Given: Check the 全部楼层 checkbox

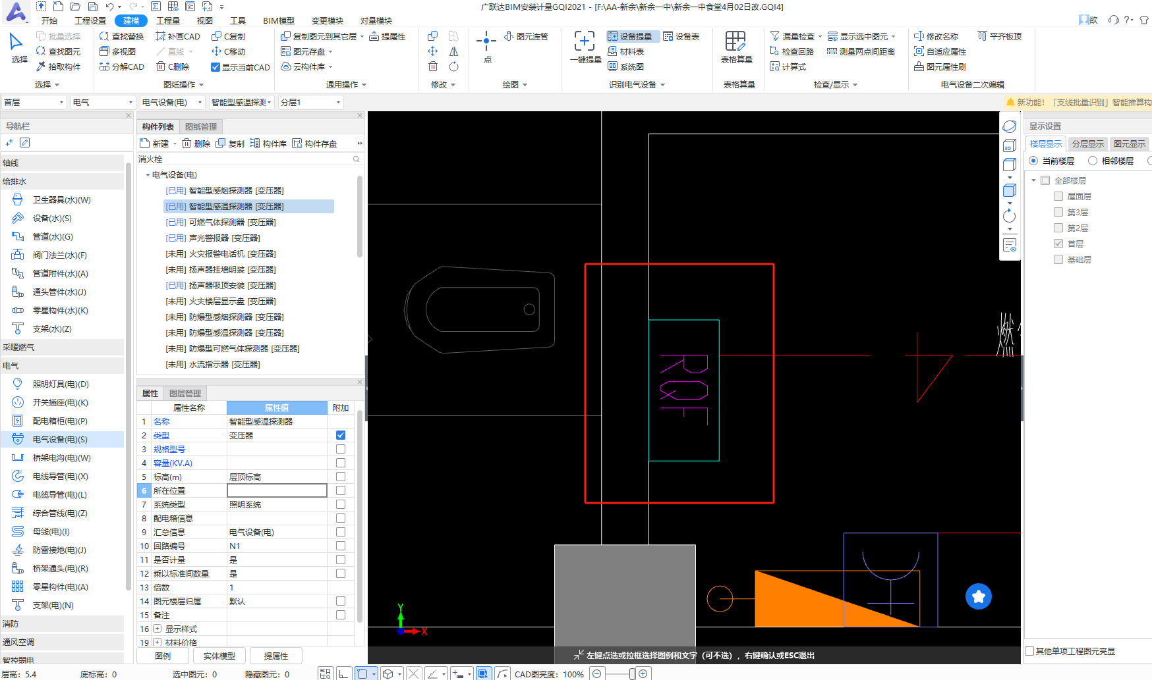Looking at the screenshot, I should 1045,180.
